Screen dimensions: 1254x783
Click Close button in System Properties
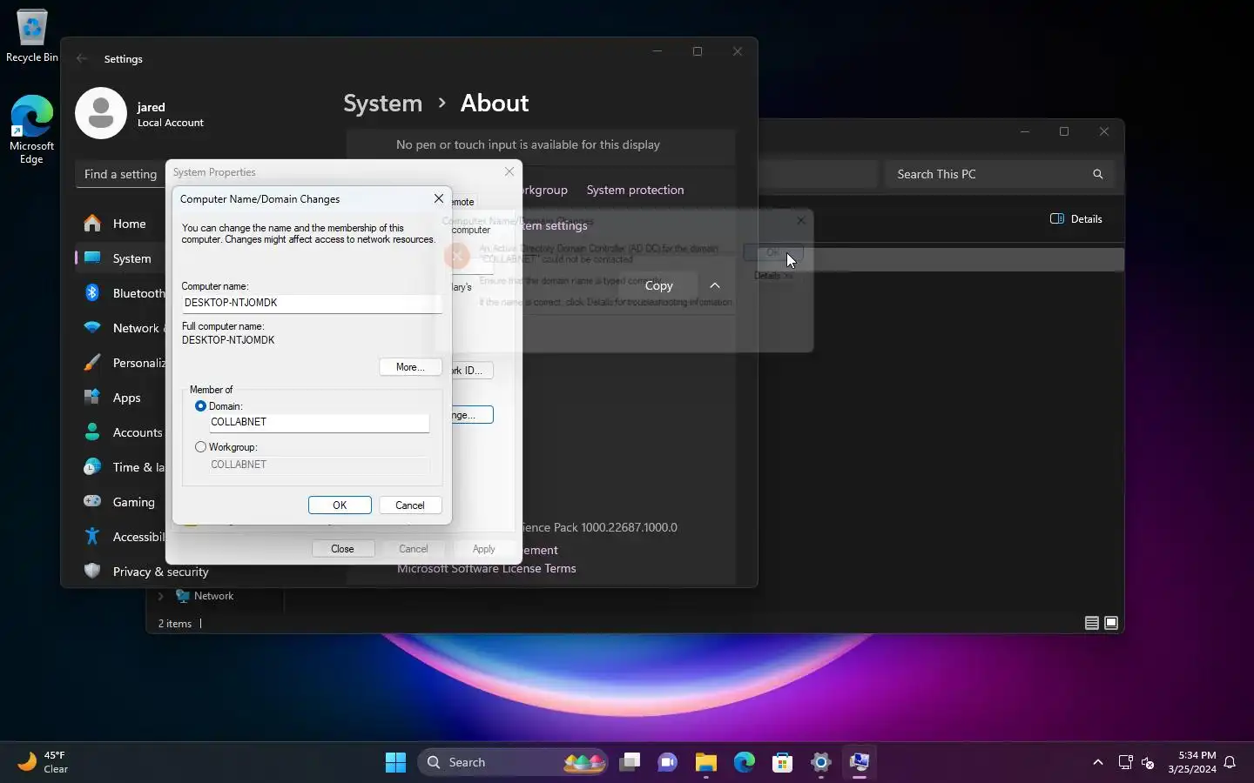click(342, 549)
